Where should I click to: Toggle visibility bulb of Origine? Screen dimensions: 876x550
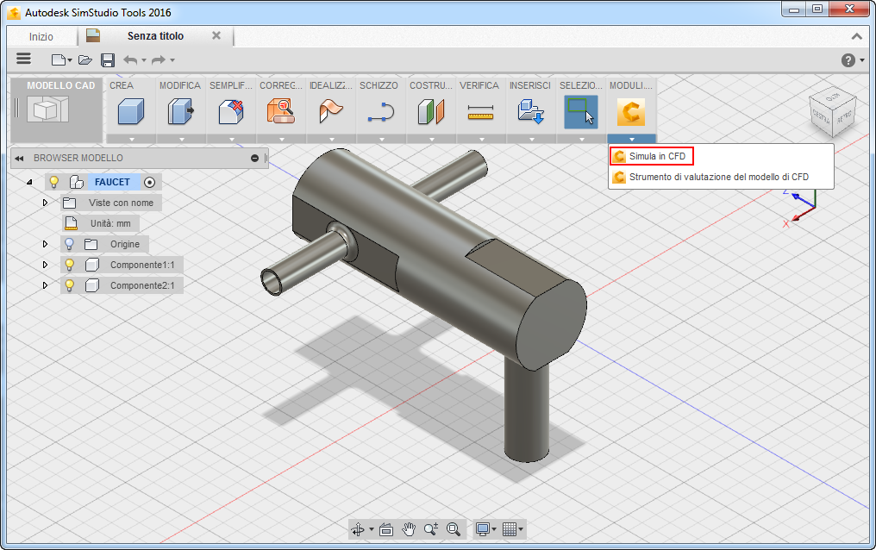69,244
